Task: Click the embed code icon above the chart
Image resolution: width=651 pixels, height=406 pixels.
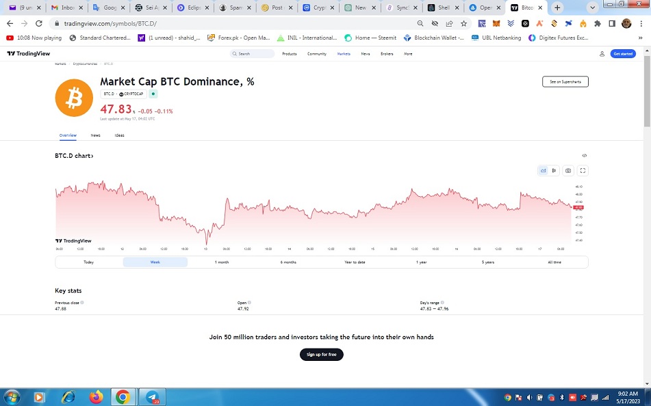Action: click(584, 156)
